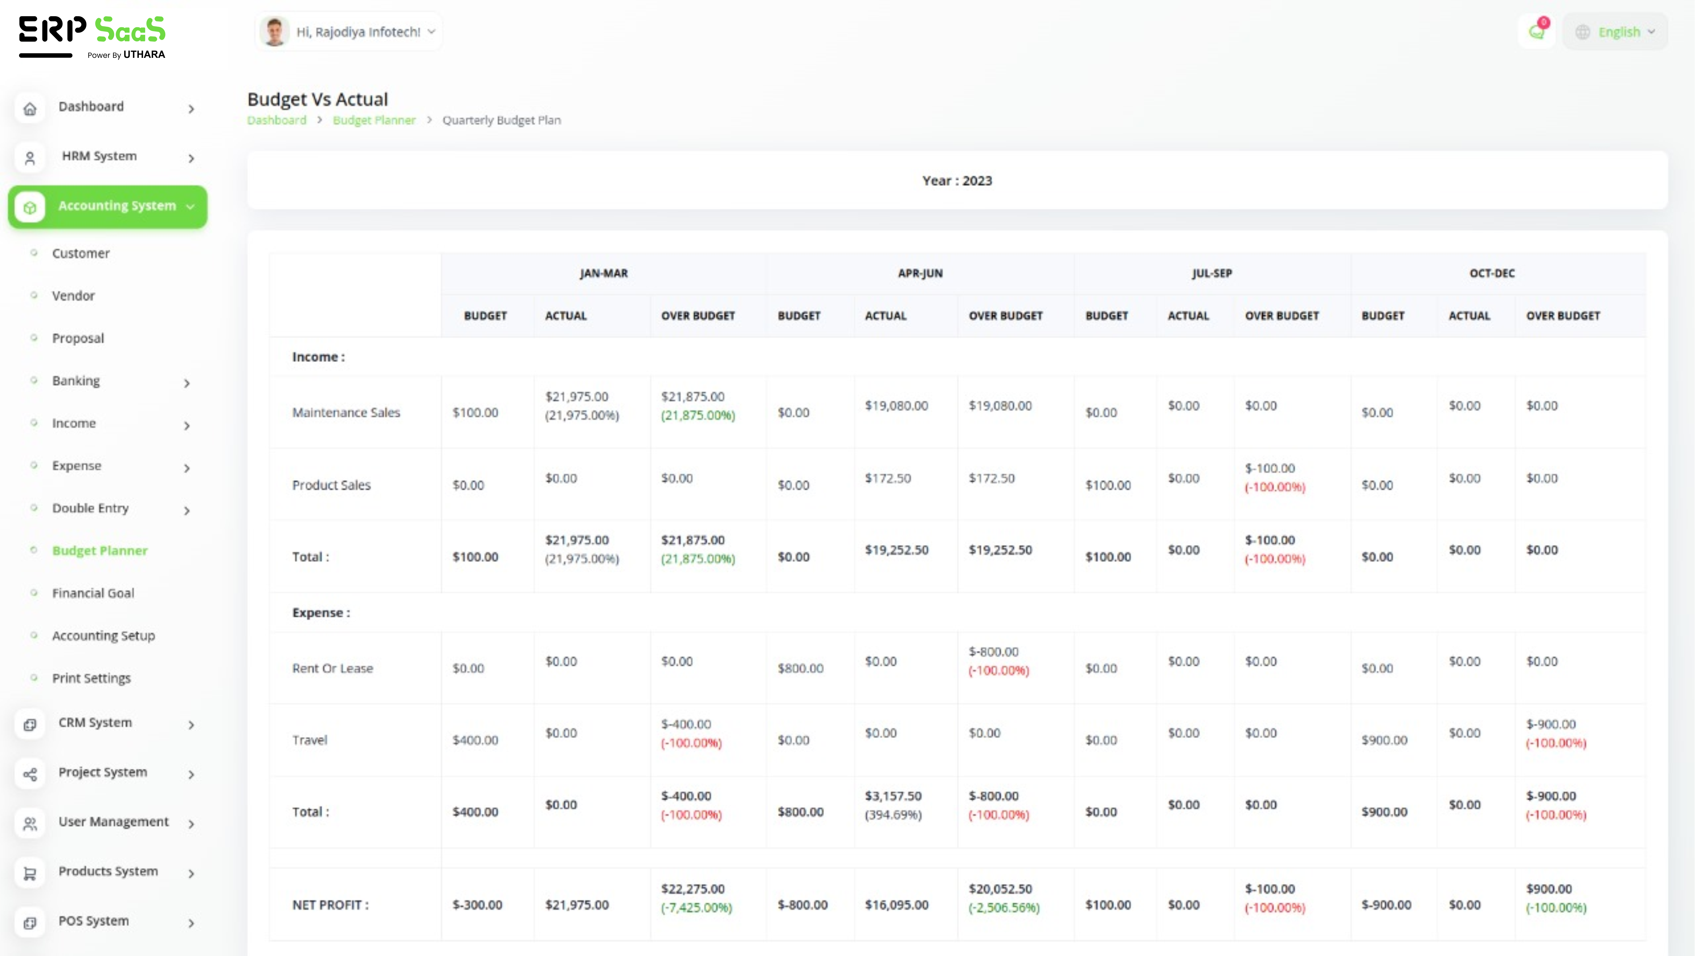Click the Project System share icon
This screenshot has height=956, width=1695.
coord(30,774)
